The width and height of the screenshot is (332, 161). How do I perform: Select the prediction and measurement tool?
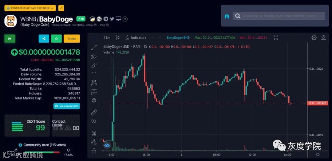94,92
